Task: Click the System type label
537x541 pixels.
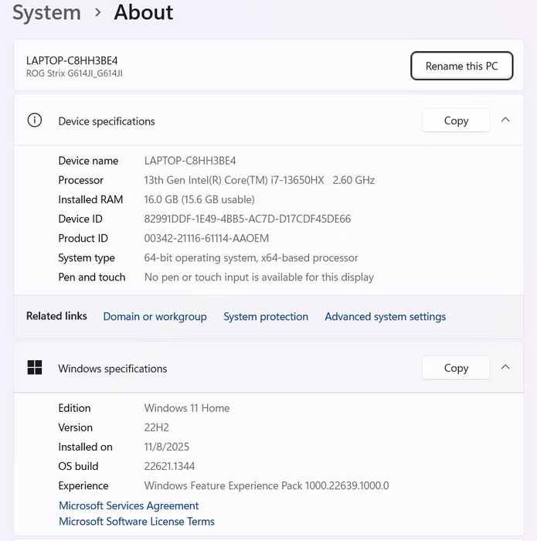Action: pos(87,257)
